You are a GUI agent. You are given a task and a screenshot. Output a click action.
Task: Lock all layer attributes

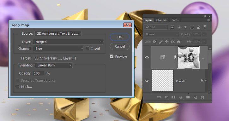[x=178, y=42]
